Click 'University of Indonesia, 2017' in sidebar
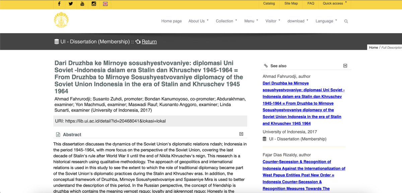 (x=290, y=132)
